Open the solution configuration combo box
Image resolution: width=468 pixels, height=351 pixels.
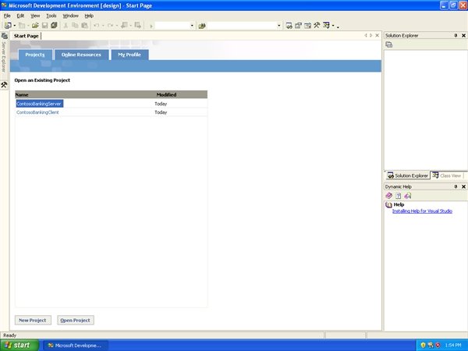tap(175, 26)
